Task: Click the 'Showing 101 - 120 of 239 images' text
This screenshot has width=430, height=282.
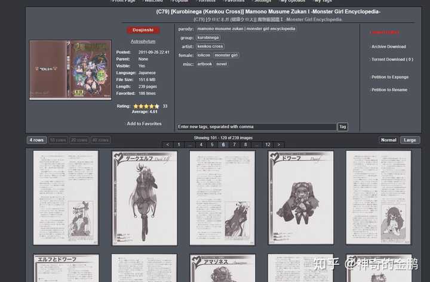Action: point(223,138)
